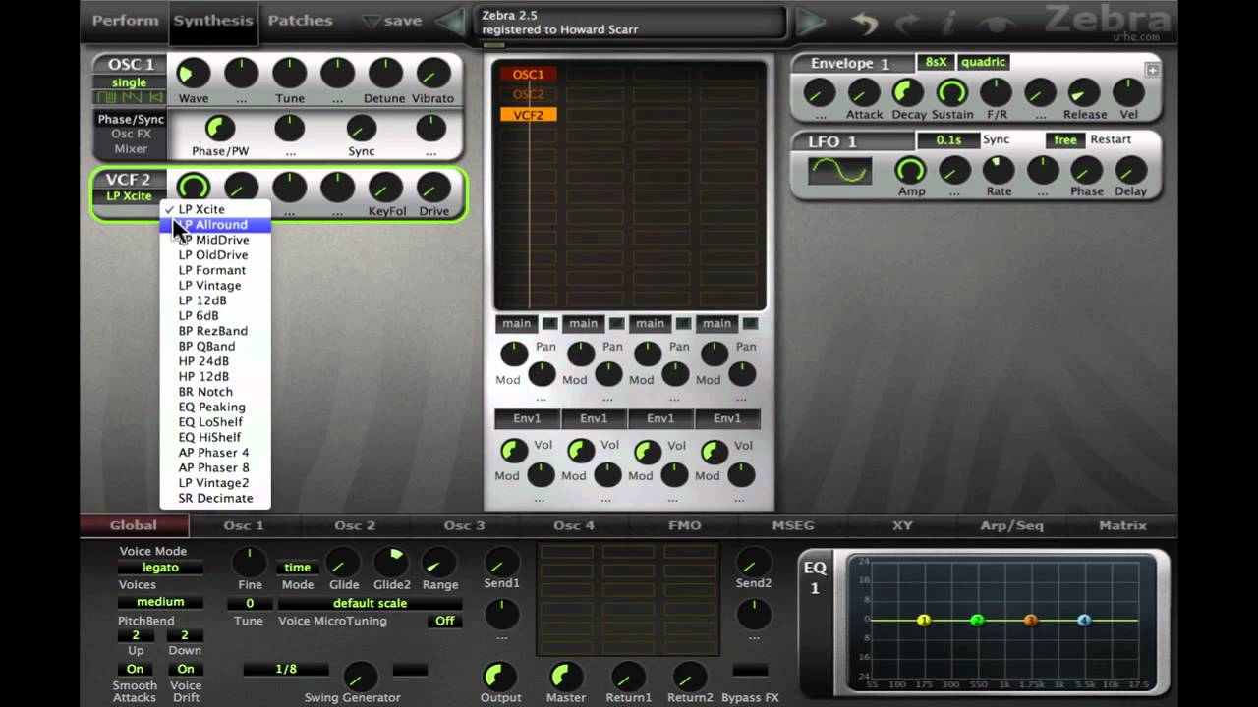The width and height of the screenshot is (1258, 707).
Task: Open the OSC 1 single mode selector
Action: click(x=129, y=82)
